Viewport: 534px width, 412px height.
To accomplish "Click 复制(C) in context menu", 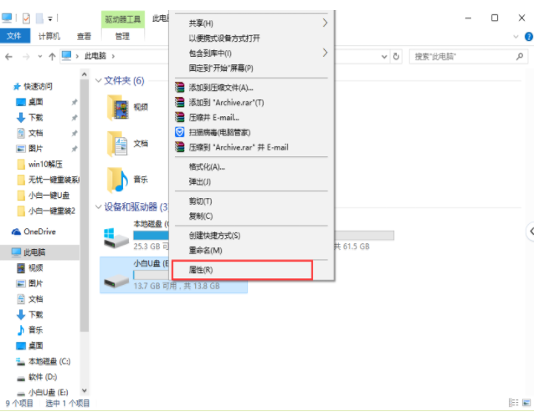I will point(201,216).
